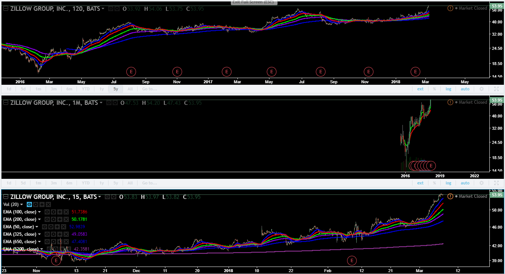
Task: Click Market Closed status on the 15 chart
Action: point(473,196)
